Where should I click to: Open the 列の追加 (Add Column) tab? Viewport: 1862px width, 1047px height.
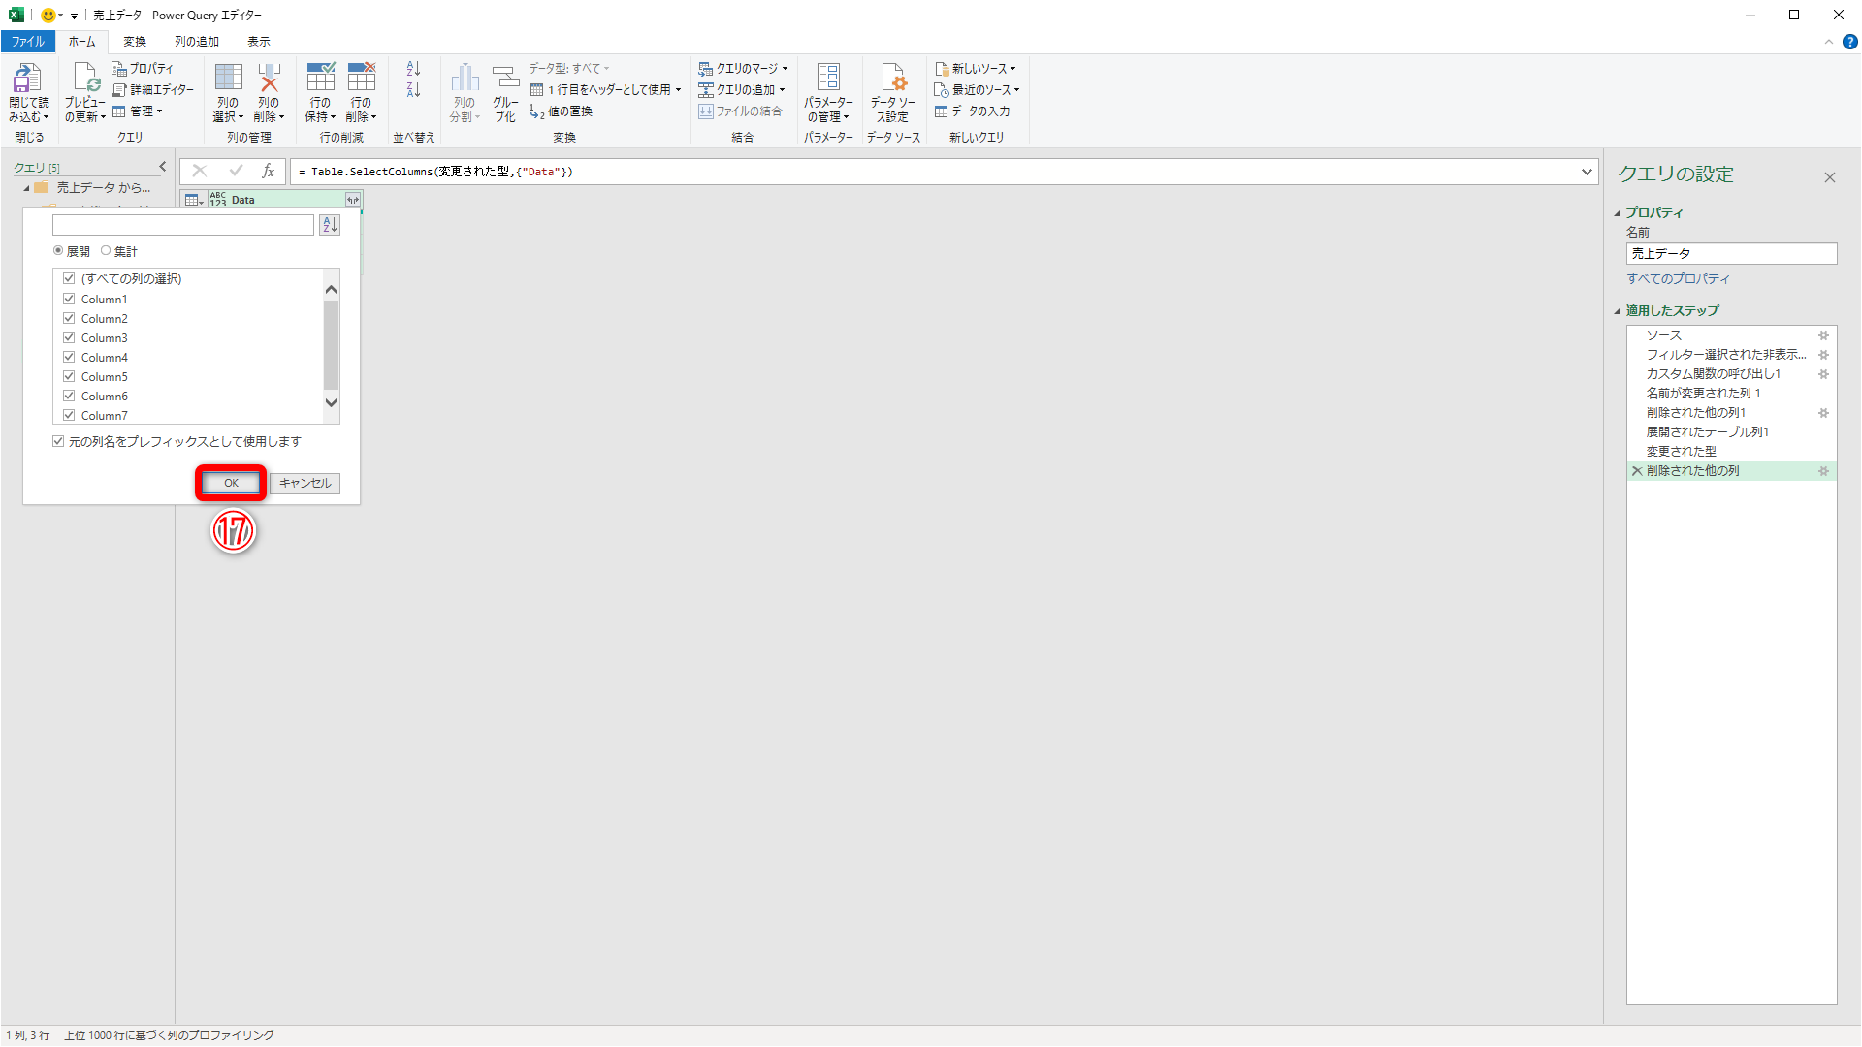197,42
